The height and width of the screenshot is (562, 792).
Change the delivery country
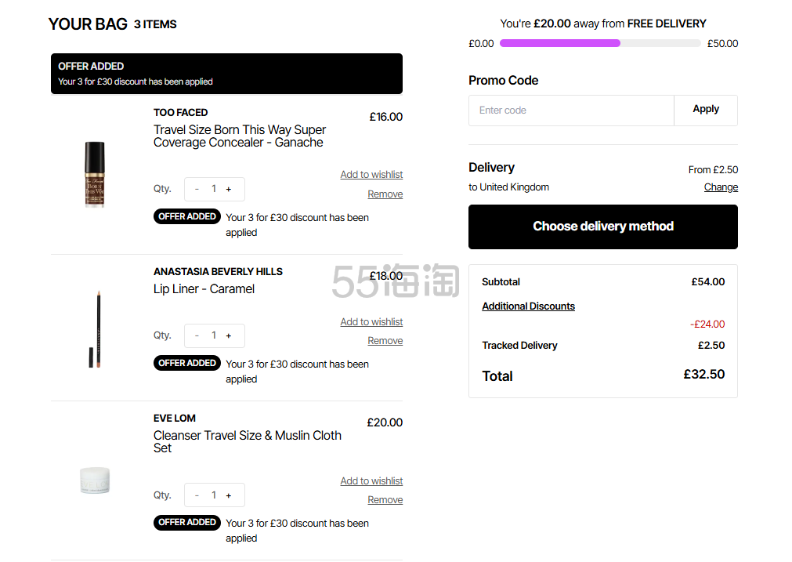click(x=721, y=187)
